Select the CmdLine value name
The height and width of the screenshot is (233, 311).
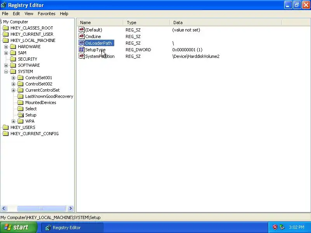[93, 37]
